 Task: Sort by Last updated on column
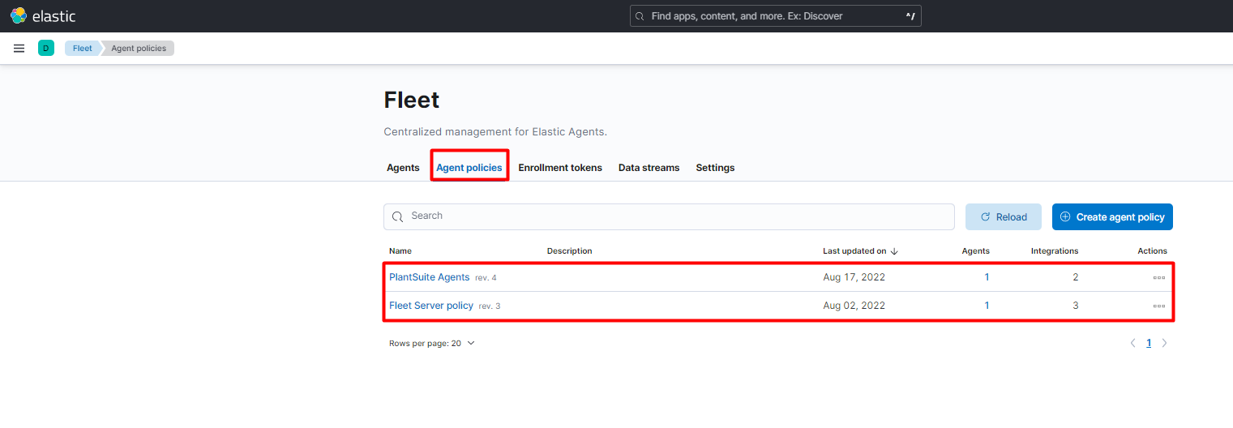pyautogui.click(x=860, y=251)
